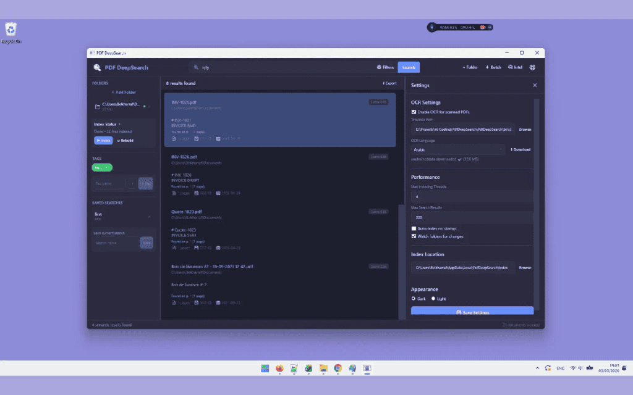Open the Bon de livraison #2 result
633x395 pixels.
pyautogui.click(x=280, y=284)
